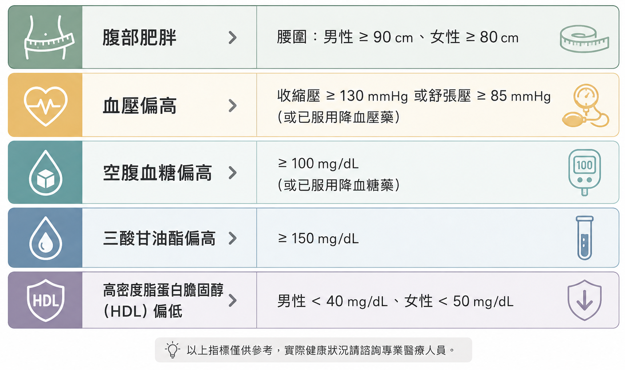Viewport: 625px width, 370px height.
Task: Select the 高密度脂蛋白膽固醇 (HDL) 偏低 label
Action: 163,301
